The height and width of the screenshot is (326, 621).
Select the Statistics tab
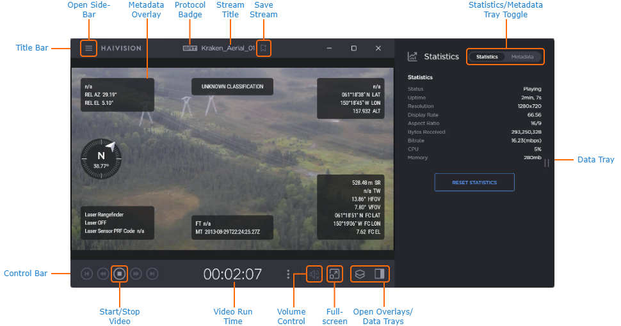pyautogui.click(x=487, y=57)
